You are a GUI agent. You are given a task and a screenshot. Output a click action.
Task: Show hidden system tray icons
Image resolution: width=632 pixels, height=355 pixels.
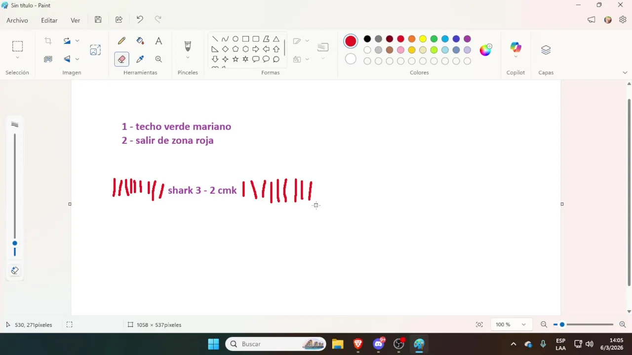tap(513, 344)
